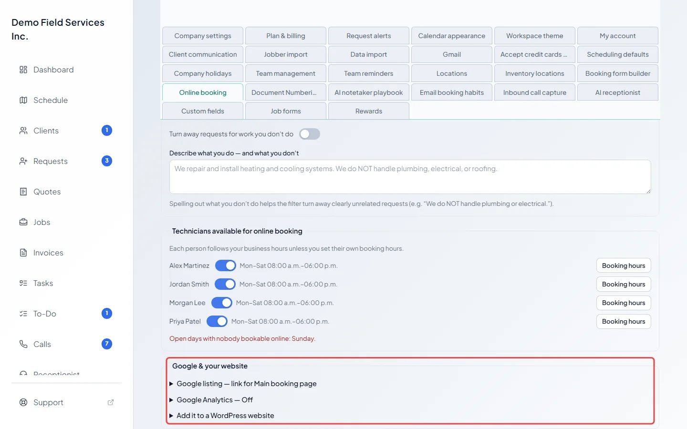Open Dashboard via its grid icon
The width and height of the screenshot is (687, 429).
(x=23, y=70)
